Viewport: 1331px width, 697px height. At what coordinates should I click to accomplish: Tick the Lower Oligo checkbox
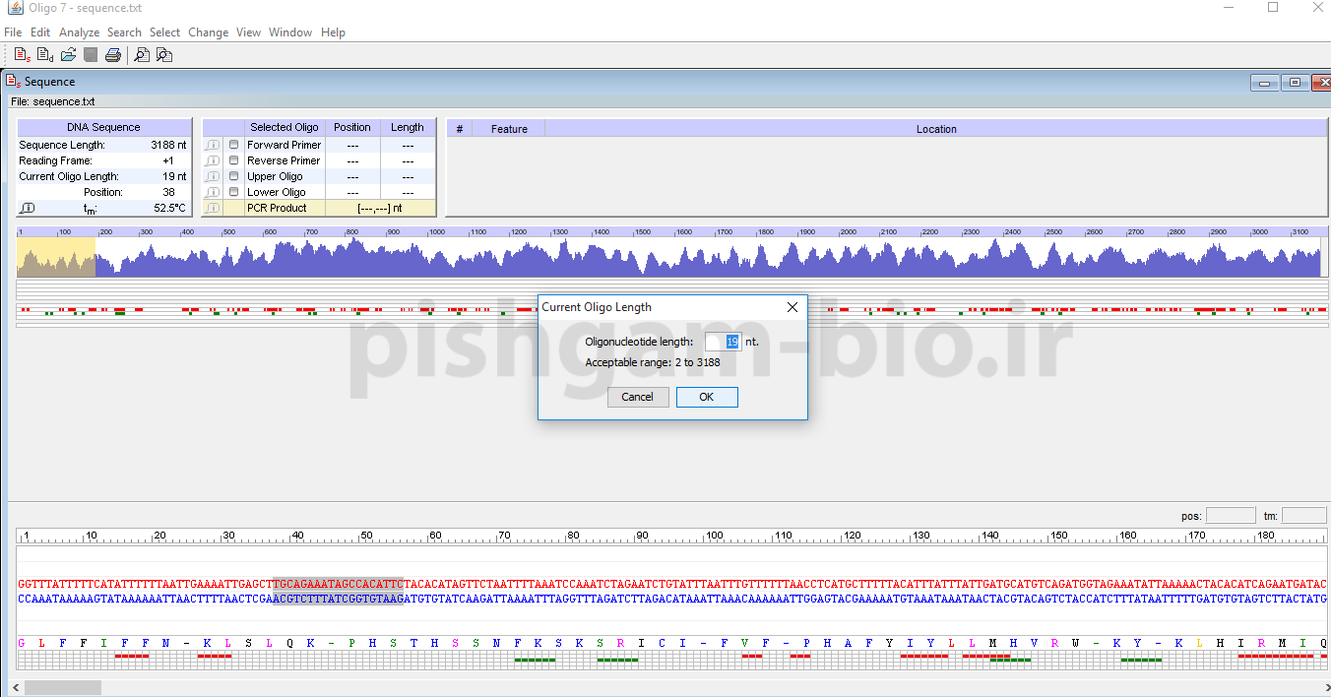[233, 192]
